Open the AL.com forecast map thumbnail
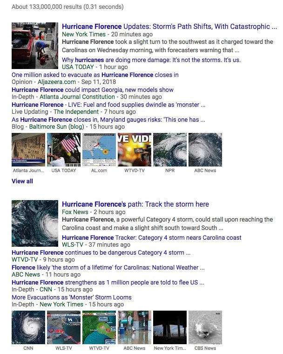The image size is (283, 354). [99, 150]
